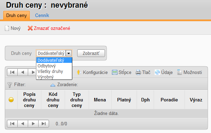
Task: Go to first page in bottom pager
Action: pyautogui.click(x=13, y=124)
